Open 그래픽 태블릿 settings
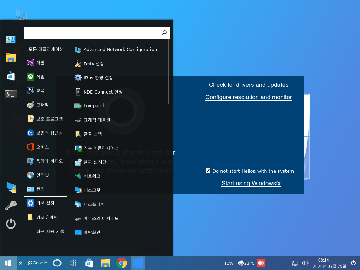The image size is (360, 270). [92, 120]
